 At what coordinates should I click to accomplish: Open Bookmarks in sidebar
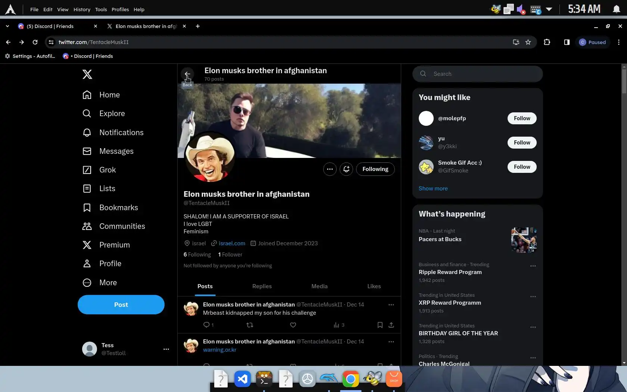[x=110, y=208]
